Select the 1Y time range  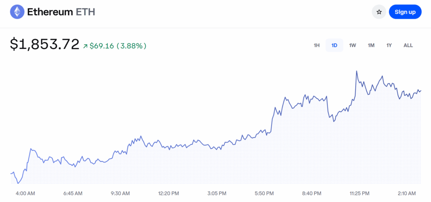coord(389,45)
